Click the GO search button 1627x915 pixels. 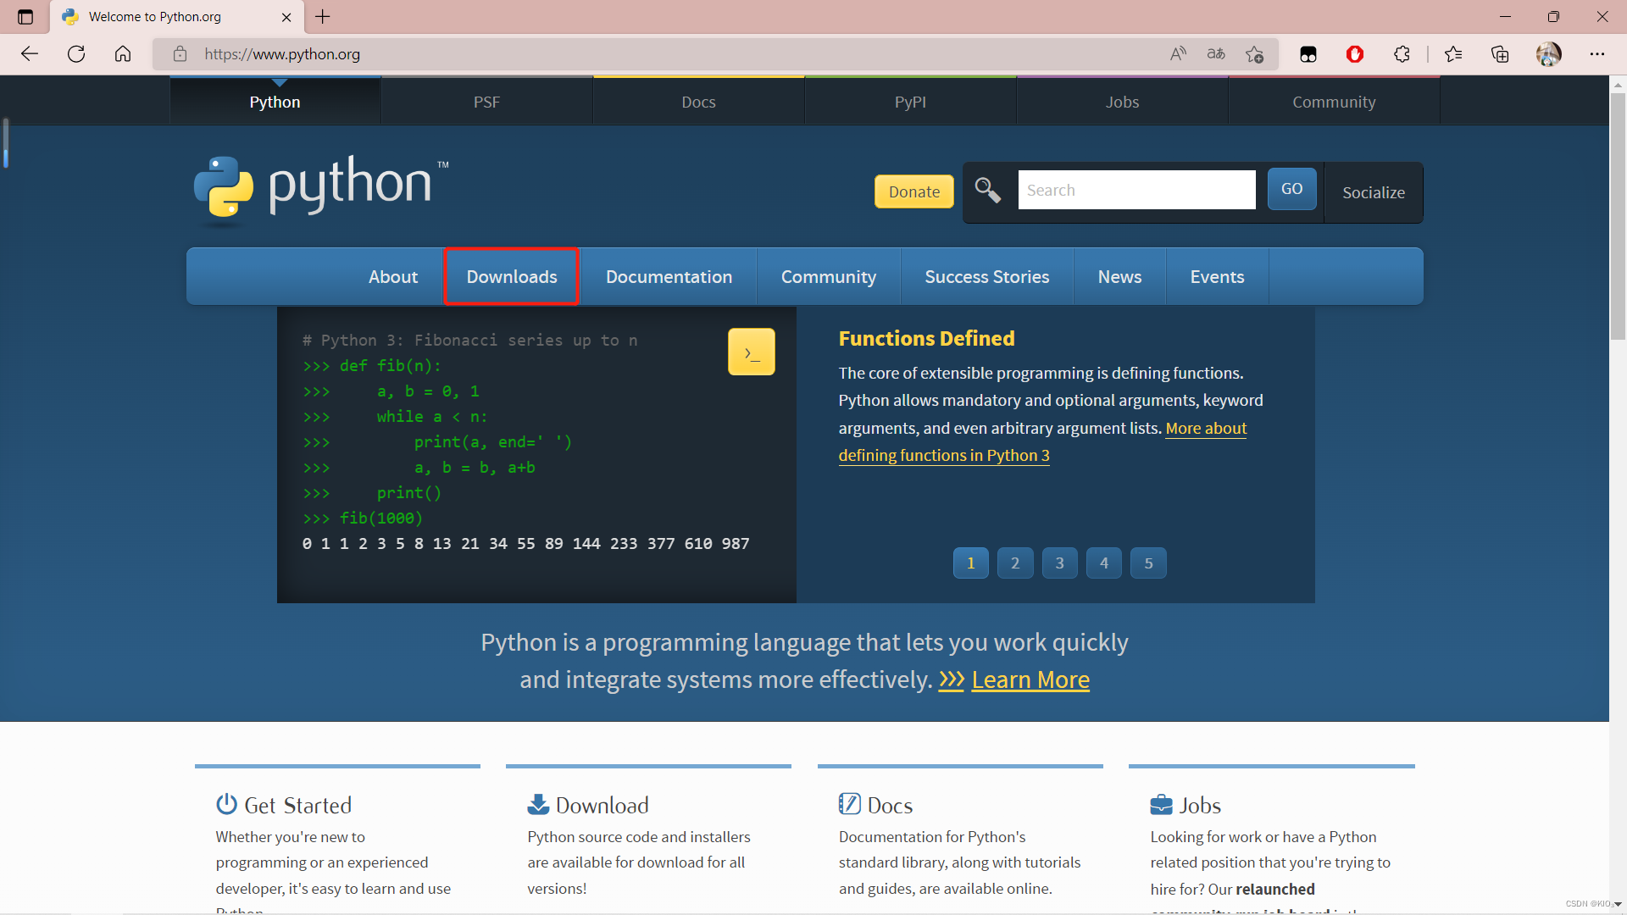[1291, 188]
